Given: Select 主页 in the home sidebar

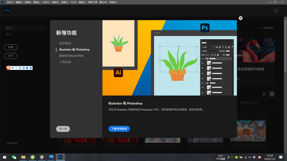Looking at the screenshot, I should tap(24, 28).
